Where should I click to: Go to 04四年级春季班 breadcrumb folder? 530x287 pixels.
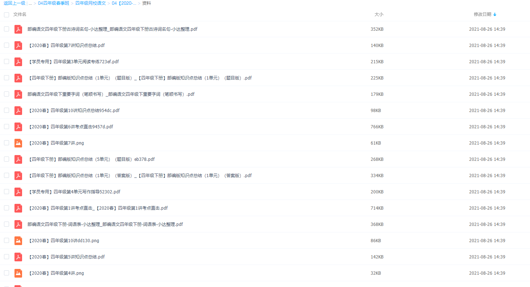(54, 3)
